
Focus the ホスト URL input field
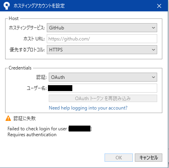(102, 39)
